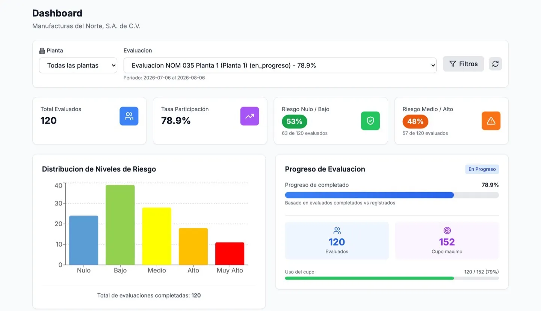Click the 78.9% value under Tasa Participación
Screen dimensions: 541x311
click(176, 121)
